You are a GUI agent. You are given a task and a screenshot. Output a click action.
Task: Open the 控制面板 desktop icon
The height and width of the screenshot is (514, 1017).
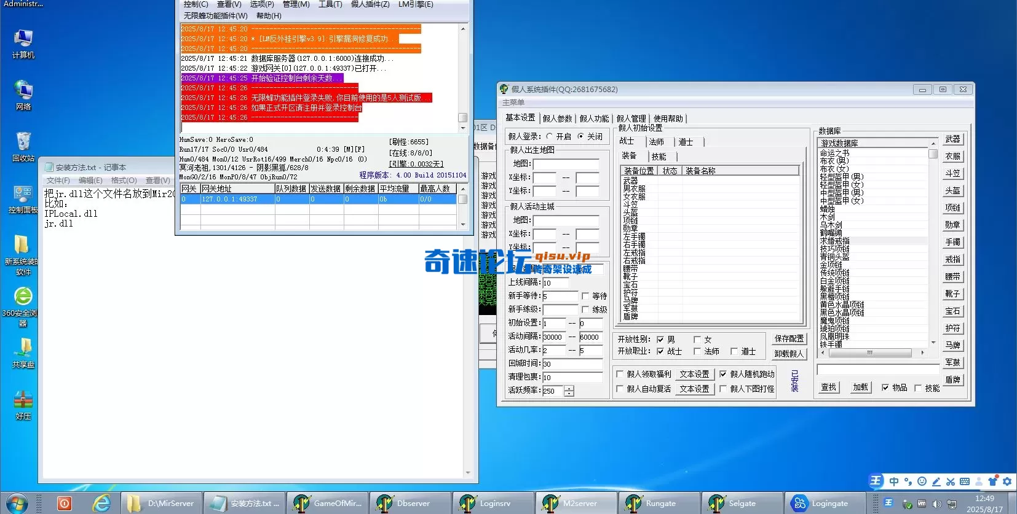23,198
